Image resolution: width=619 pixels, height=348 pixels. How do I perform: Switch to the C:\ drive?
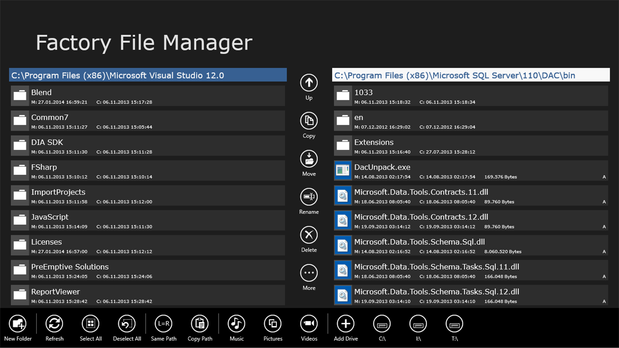pyautogui.click(x=382, y=324)
